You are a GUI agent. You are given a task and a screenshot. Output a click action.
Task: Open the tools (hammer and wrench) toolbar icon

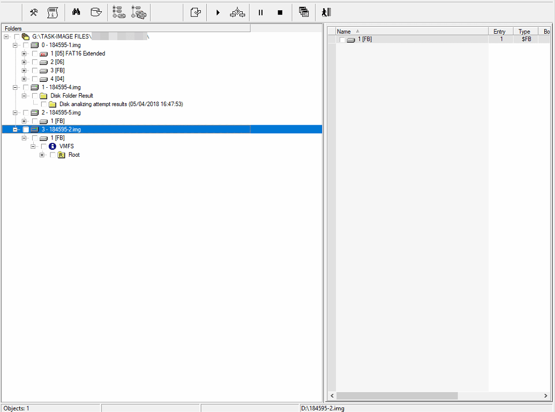[x=34, y=13]
